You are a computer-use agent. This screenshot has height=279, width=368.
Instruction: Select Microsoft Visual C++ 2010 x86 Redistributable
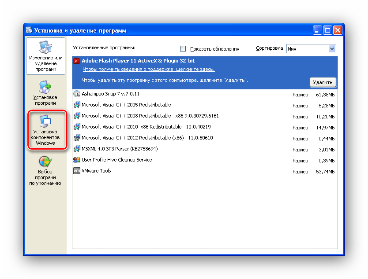click(146, 127)
